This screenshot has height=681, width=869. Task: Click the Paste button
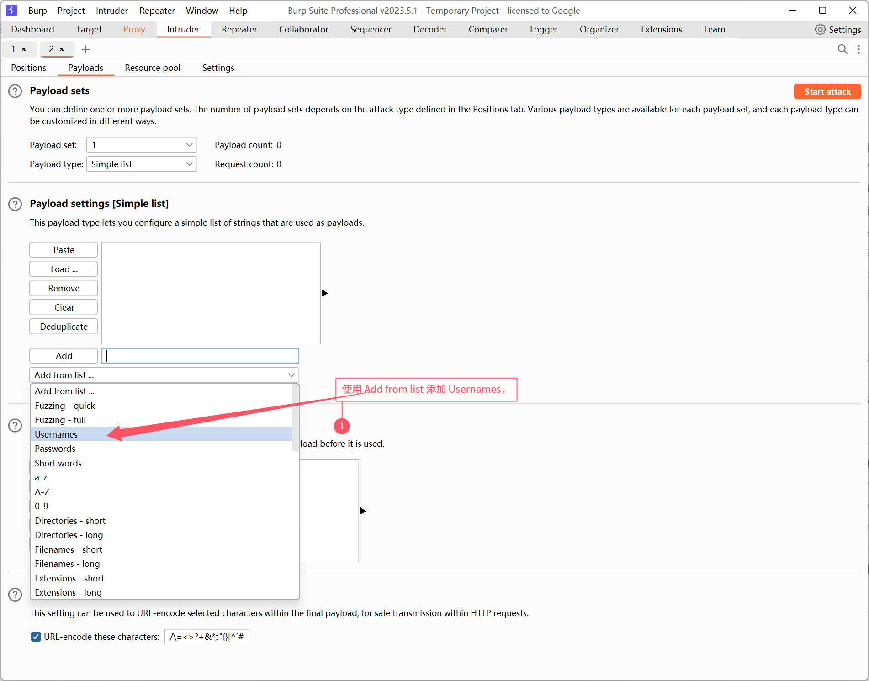64,250
